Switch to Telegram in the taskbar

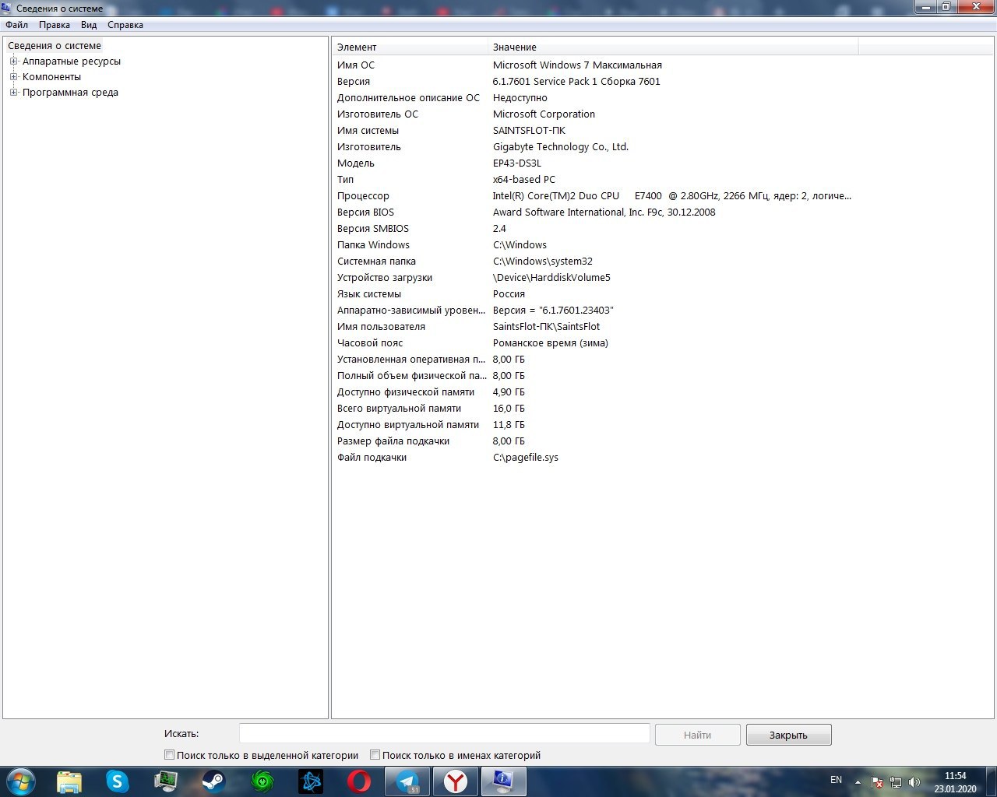(407, 781)
